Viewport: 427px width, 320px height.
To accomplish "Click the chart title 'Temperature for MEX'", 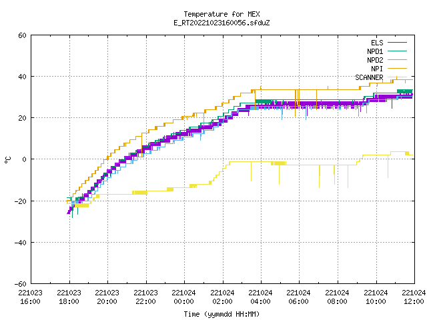I will [222, 14].
